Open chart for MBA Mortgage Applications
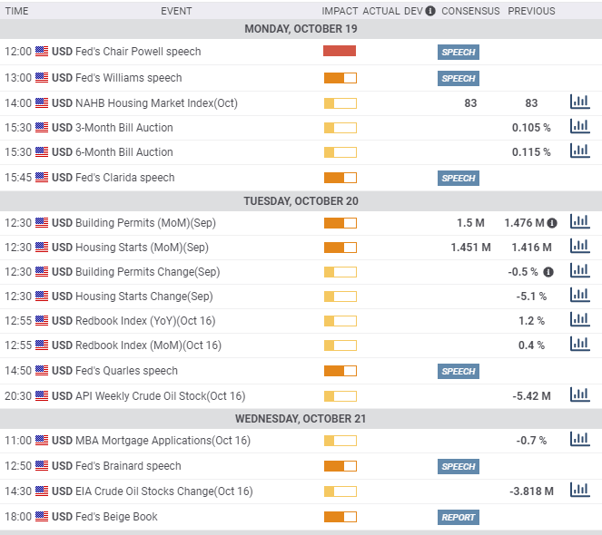The height and width of the screenshot is (535, 602). [x=579, y=440]
